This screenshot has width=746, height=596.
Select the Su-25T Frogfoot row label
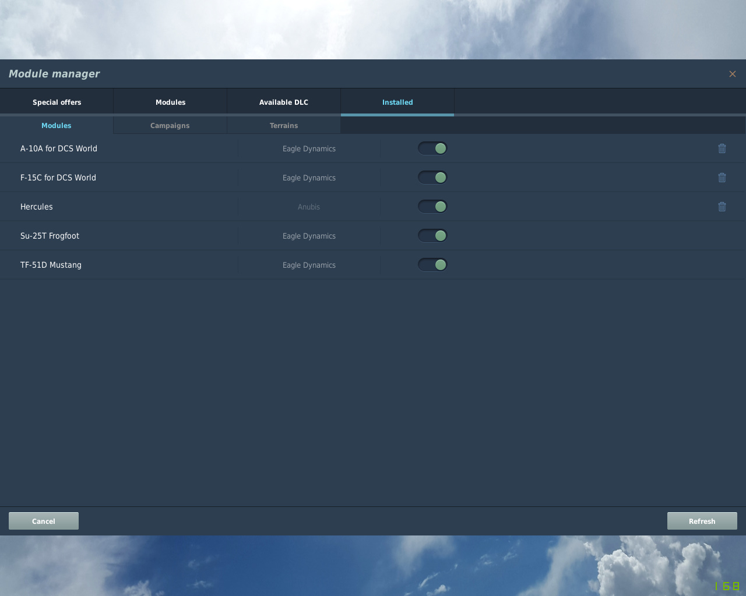[50, 236]
